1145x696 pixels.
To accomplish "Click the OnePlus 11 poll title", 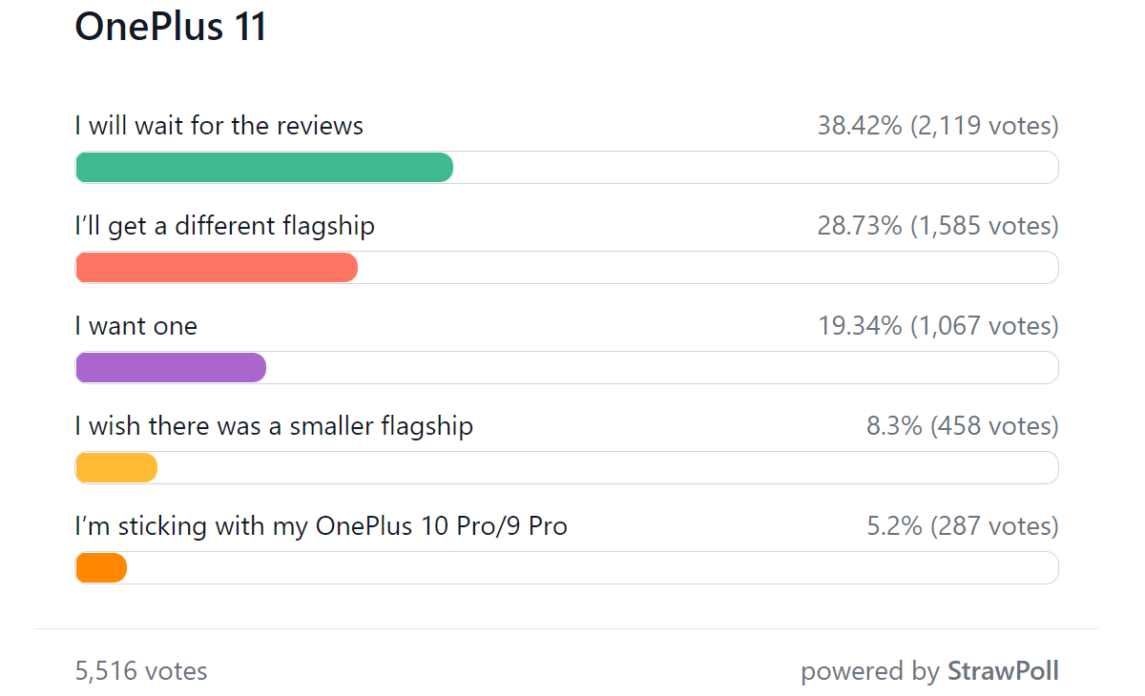I will click(x=171, y=27).
